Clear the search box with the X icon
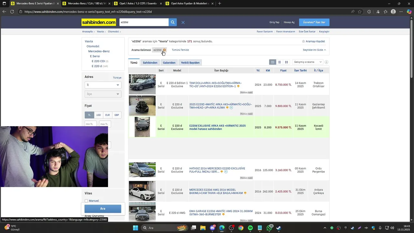The height and width of the screenshot is (233, 414). tap(183, 22)
